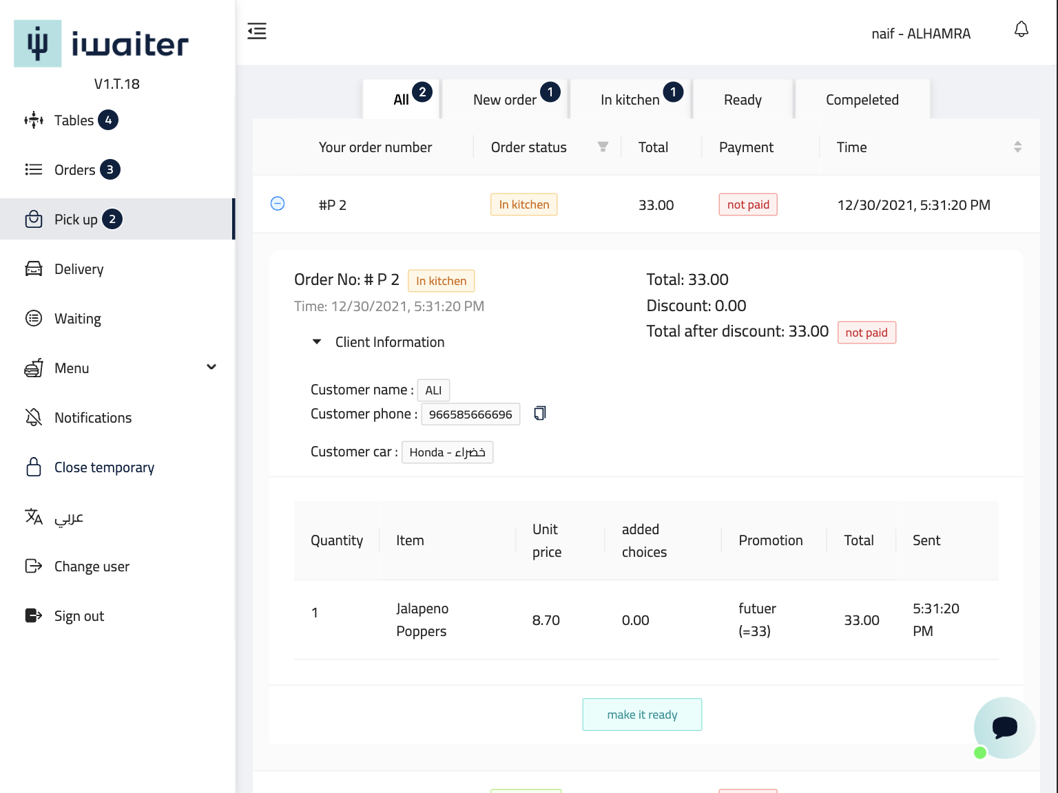Select the Compeleted tab
1058x793 pixels.
tap(862, 100)
